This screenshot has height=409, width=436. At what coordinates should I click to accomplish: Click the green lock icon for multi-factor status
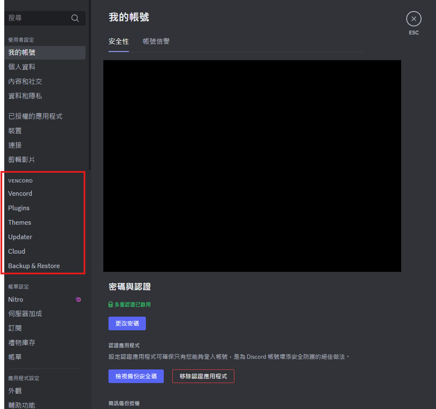click(111, 304)
